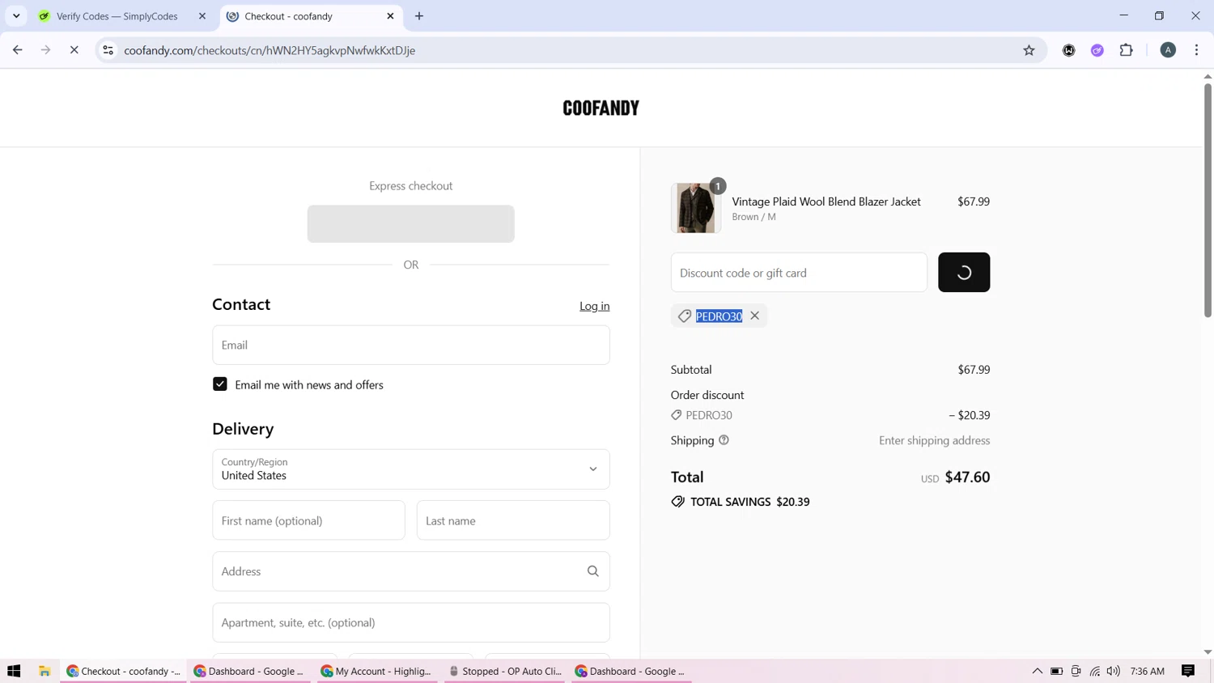1214x683 pixels.
Task: Click the Apartment, suite field
Action: (411, 622)
